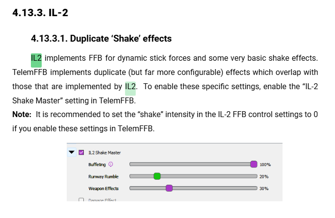
Task: Click the dark green highlighted IL2 word
Action: point(36,59)
